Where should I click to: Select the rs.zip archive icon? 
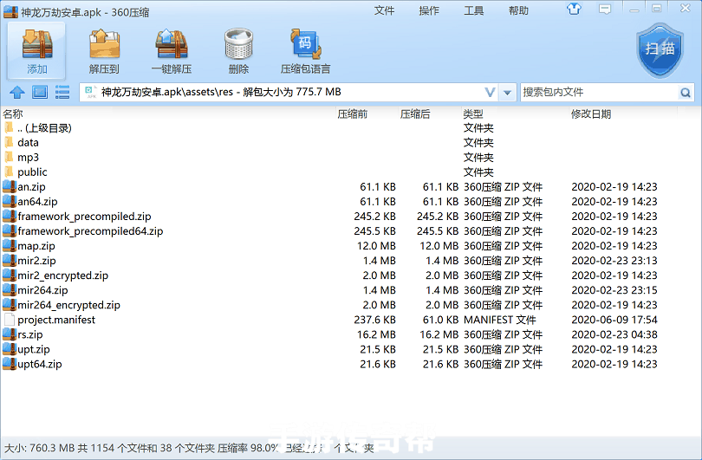pyautogui.click(x=10, y=334)
